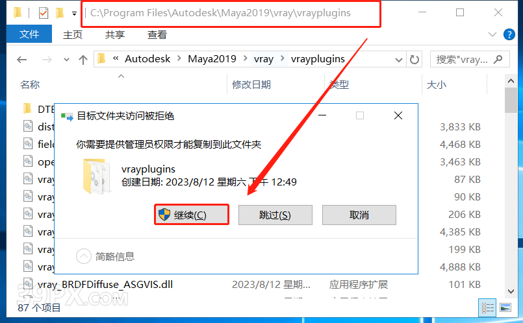
Task: Open the 文件 ribbon tab
Action: [x=29, y=34]
